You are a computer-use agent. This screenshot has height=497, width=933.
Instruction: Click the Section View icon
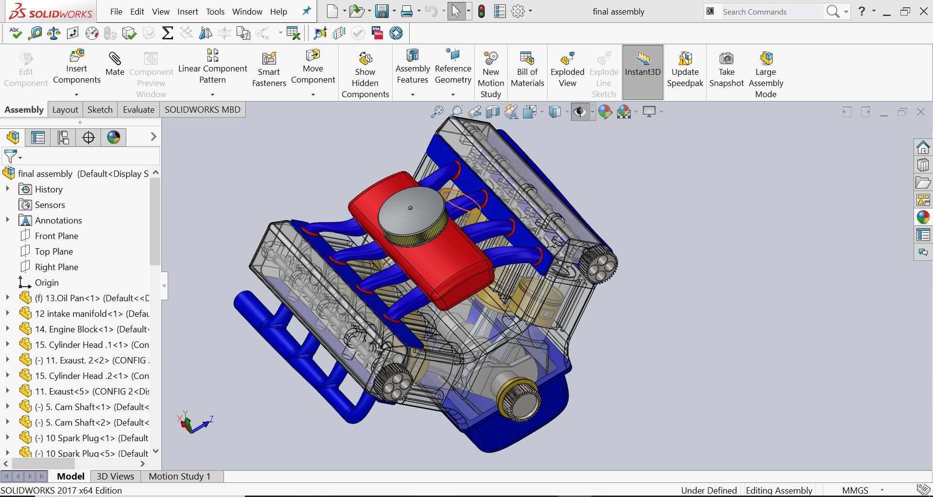pos(493,112)
